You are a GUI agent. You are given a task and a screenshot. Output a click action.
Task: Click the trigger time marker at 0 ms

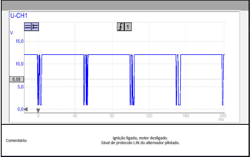(38, 111)
